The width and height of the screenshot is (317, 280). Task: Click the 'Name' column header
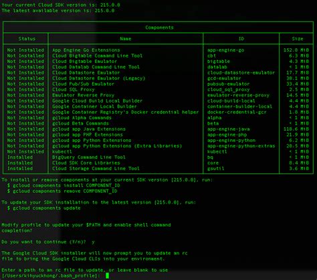(126, 39)
